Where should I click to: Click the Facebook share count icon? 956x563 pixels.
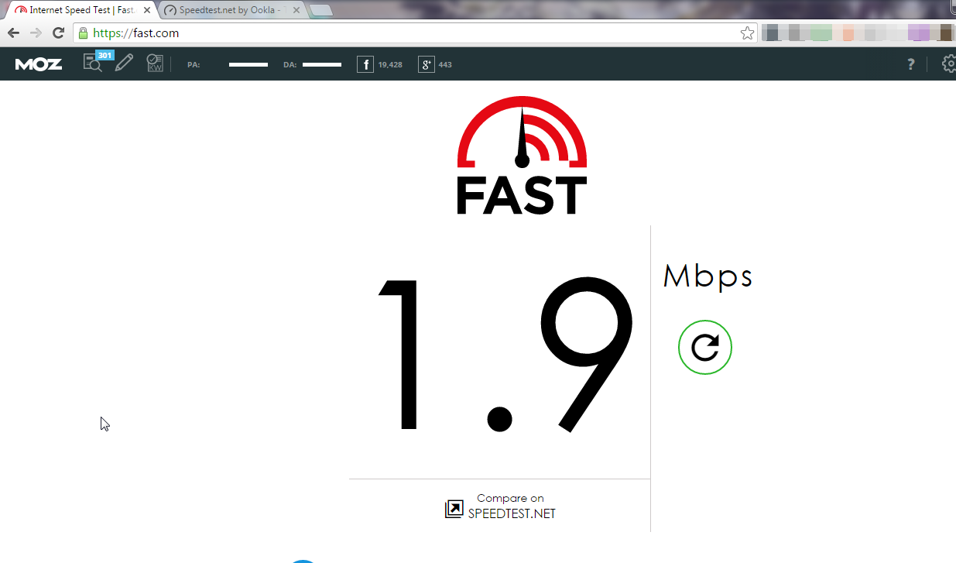click(365, 64)
